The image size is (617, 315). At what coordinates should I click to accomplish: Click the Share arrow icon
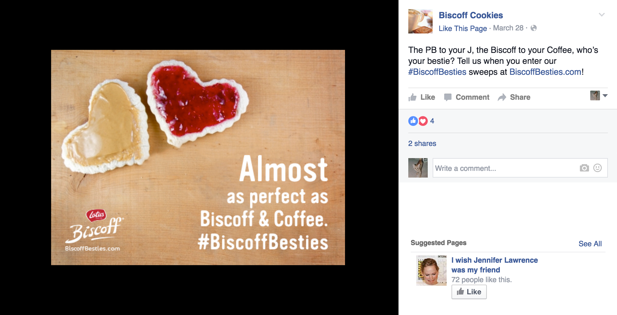click(502, 97)
